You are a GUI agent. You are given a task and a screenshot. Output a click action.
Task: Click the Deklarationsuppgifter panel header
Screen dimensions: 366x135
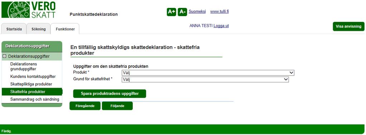(x=32, y=46)
